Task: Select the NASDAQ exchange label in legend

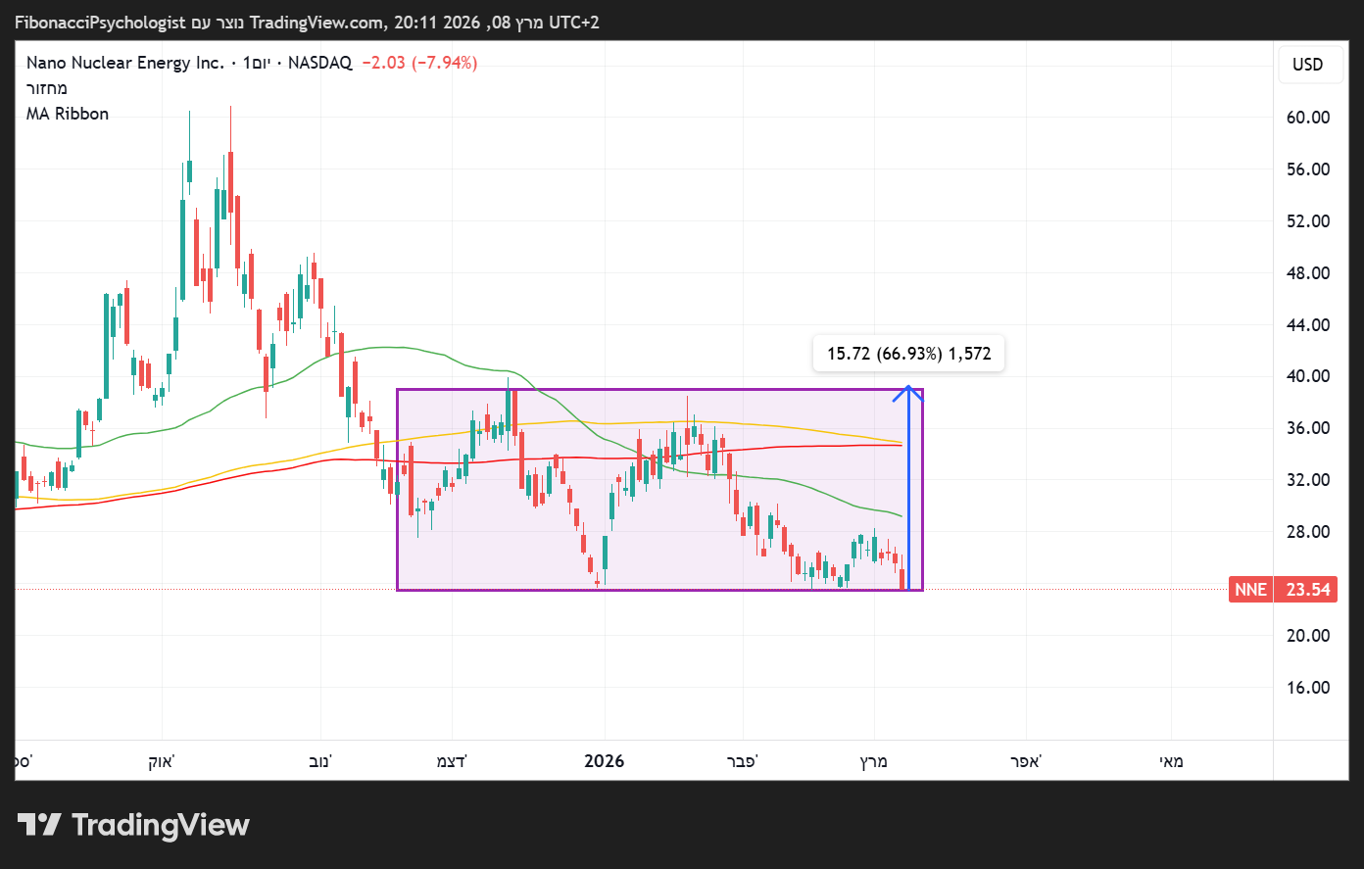Action: 319,63
